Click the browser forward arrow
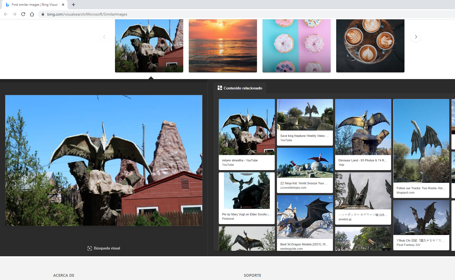This screenshot has height=280, width=455. (x=14, y=14)
